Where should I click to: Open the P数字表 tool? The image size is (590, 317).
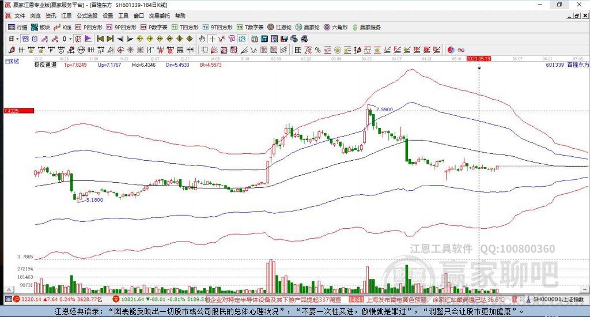click(154, 27)
